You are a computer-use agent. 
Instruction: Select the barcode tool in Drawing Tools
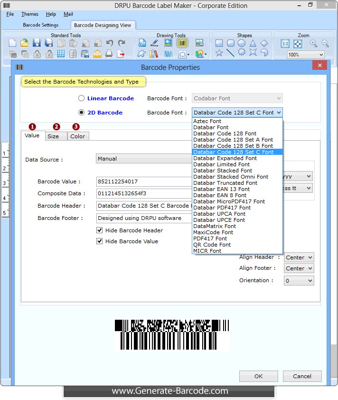(182, 43)
